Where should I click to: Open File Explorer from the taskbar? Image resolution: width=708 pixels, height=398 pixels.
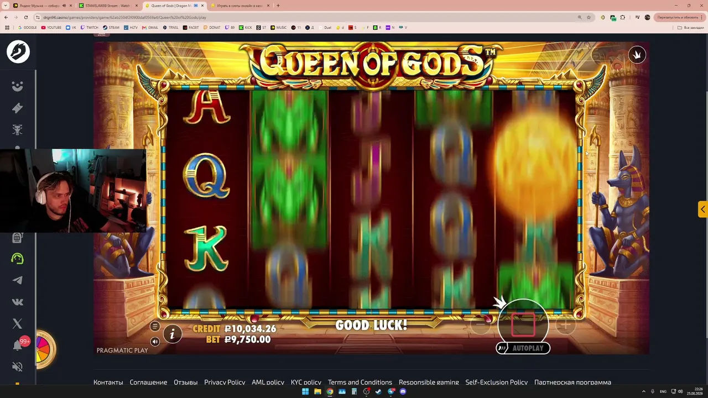click(317, 391)
